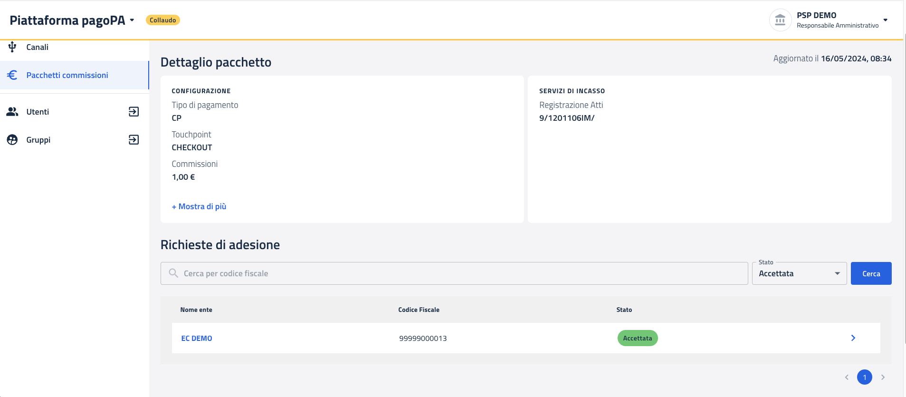Click the next page arrow in pagination

(x=883, y=377)
